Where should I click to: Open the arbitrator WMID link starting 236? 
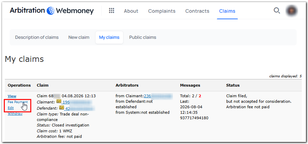click(x=158, y=96)
